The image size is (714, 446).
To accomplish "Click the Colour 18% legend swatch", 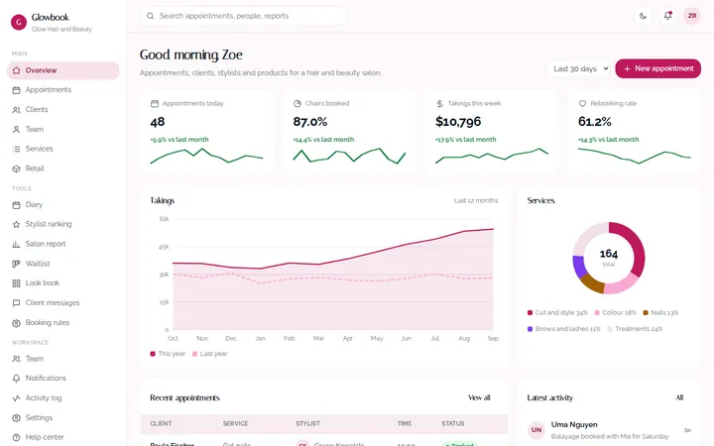I will pos(597,312).
